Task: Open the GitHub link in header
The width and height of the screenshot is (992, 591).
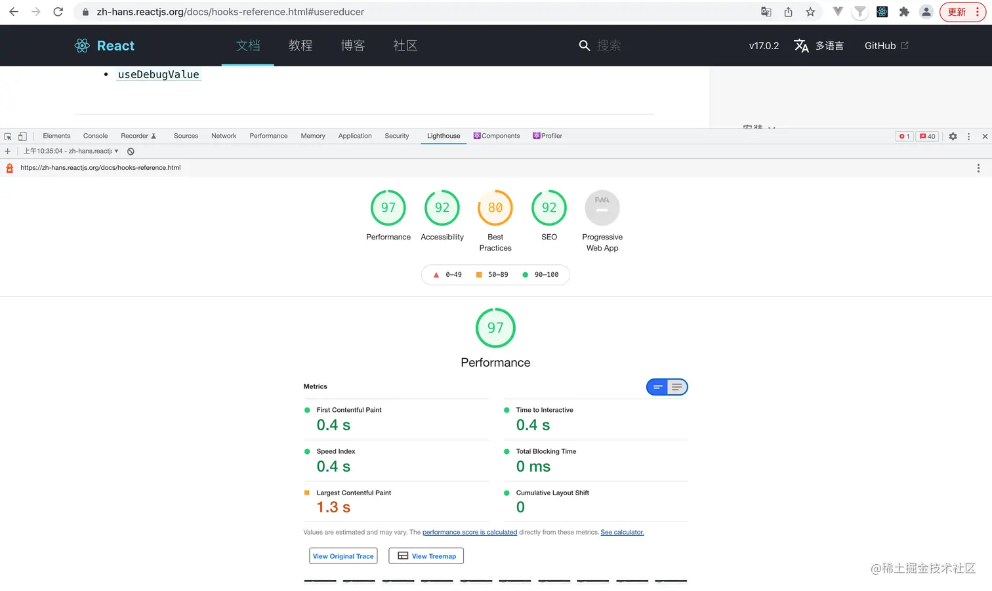Action: (886, 46)
